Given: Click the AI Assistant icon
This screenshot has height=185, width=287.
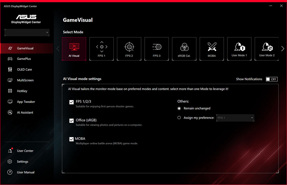Looking at the screenshot, I should pyautogui.click(x=10, y=113).
